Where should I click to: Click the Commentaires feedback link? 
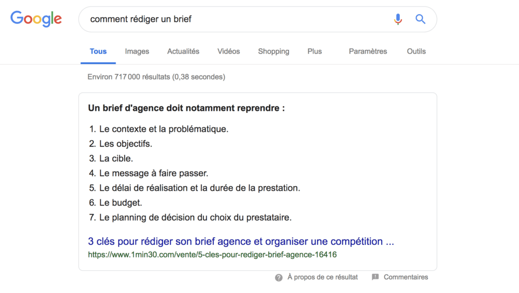(406, 277)
